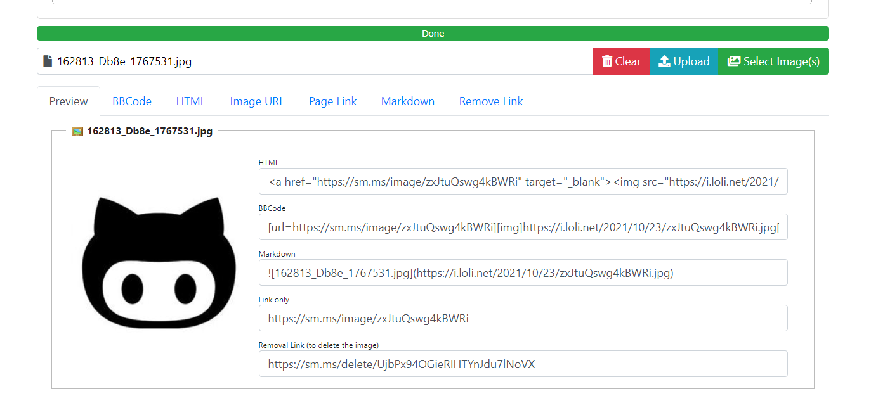The height and width of the screenshot is (415, 871).
Task: Switch to the Page Link tab
Action: [x=332, y=101]
